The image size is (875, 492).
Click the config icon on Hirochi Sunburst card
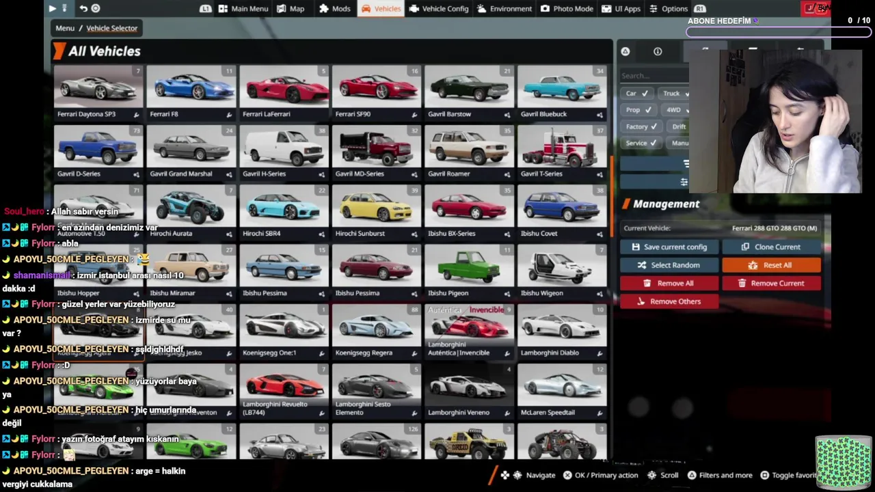coord(414,234)
